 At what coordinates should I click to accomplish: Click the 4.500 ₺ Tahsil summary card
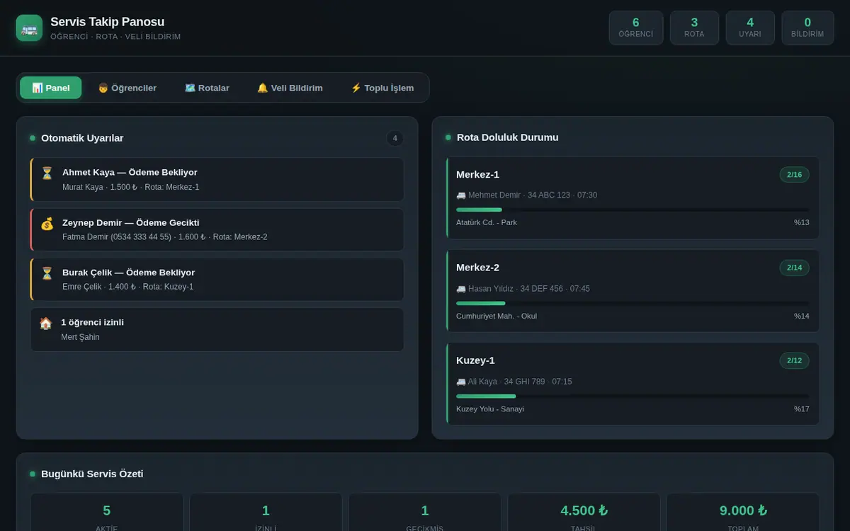[x=584, y=513]
